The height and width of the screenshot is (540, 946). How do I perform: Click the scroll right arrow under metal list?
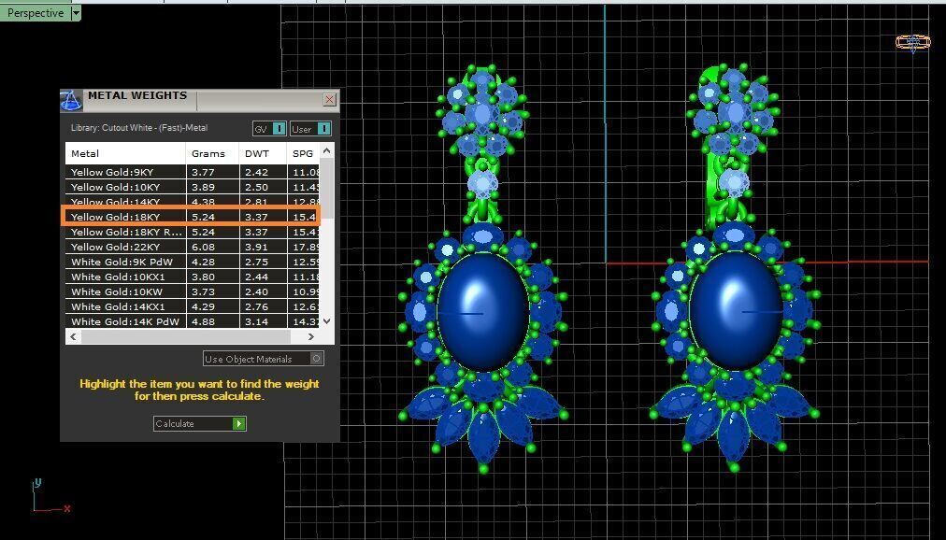pyautogui.click(x=311, y=337)
